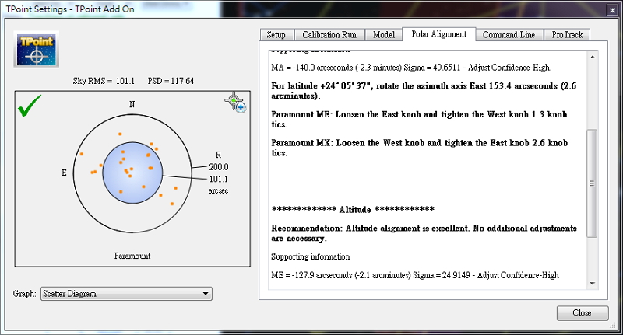Viewport: 623px width, 335px height.
Task: Click the Sky RMS = 101.1 value
Action: (104, 81)
